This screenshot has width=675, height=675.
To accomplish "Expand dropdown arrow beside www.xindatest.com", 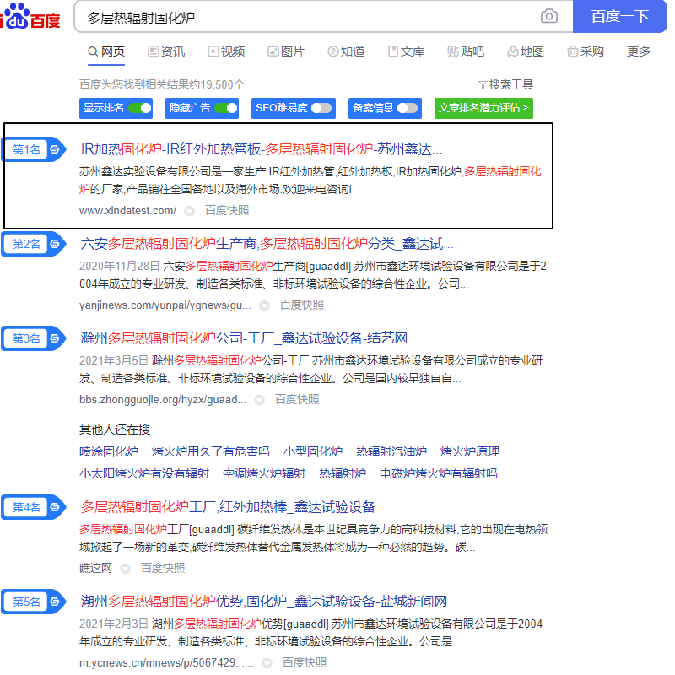I will tap(189, 211).
